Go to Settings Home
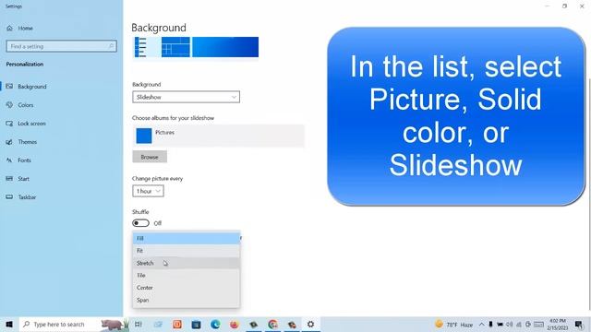This screenshot has width=591, height=332. tap(19, 28)
